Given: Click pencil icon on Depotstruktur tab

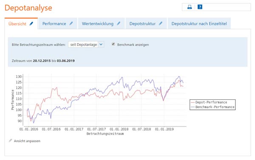Looking at the screenshot, I should [x=161, y=23].
